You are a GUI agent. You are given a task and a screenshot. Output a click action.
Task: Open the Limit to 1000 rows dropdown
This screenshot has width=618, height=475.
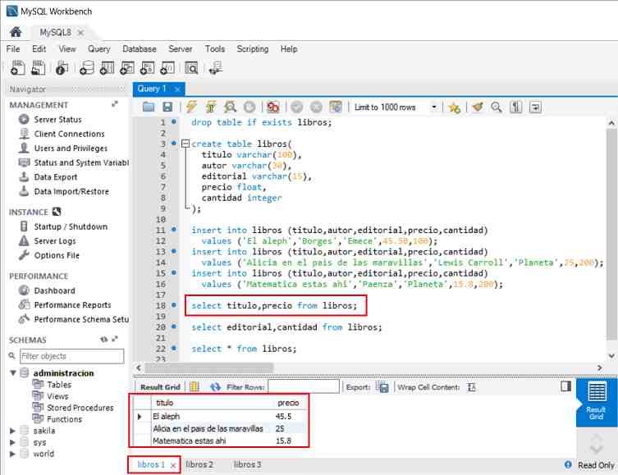click(x=434, y=107)
